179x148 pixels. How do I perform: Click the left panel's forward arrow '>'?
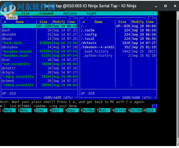[76, 18]
